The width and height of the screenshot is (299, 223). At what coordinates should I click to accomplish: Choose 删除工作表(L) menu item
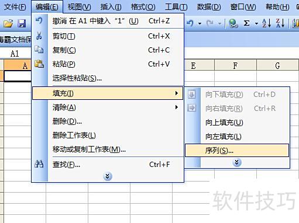tap(108, 135)
